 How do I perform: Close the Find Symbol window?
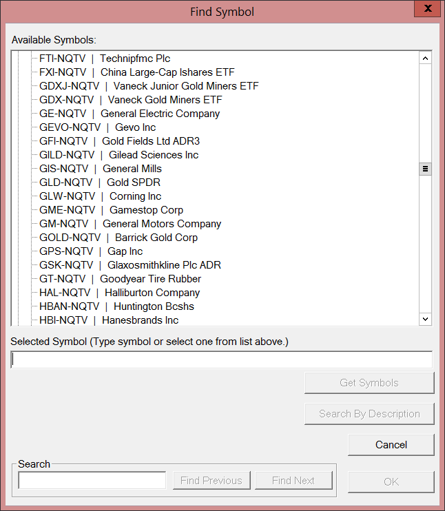(427, 8)
